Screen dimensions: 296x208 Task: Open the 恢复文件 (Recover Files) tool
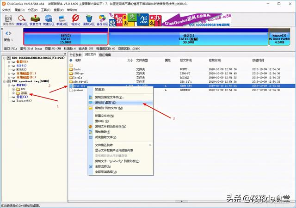tap(35, 20)
